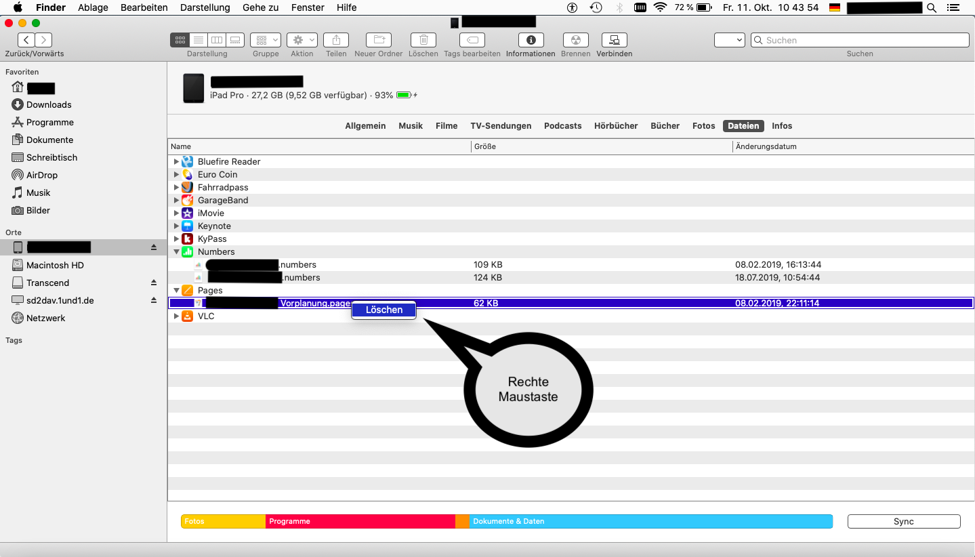Eject the sd2dav.1und1.de volume

[x=154, y=300]
